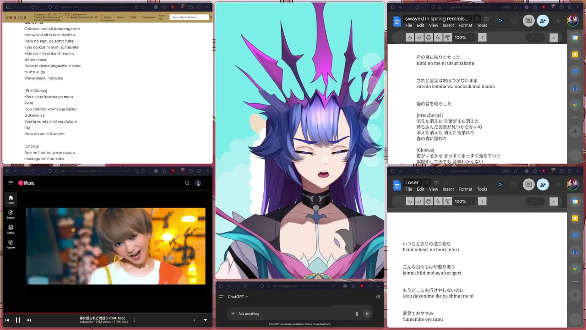586x330 pixels.
Task: Open YouTube Music search
Action: pyautogui.click(x=187, y=183)
